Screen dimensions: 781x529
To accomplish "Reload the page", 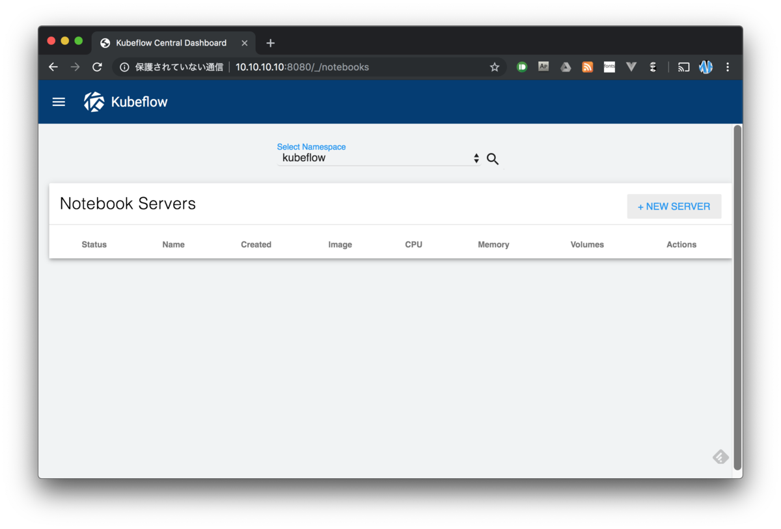I will (x=97, y=67).
